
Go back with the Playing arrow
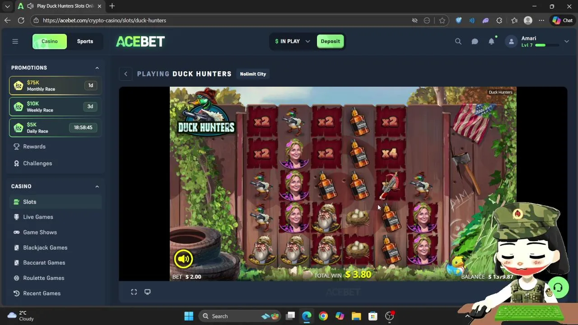pyautogui.click(x=126, y=74)
